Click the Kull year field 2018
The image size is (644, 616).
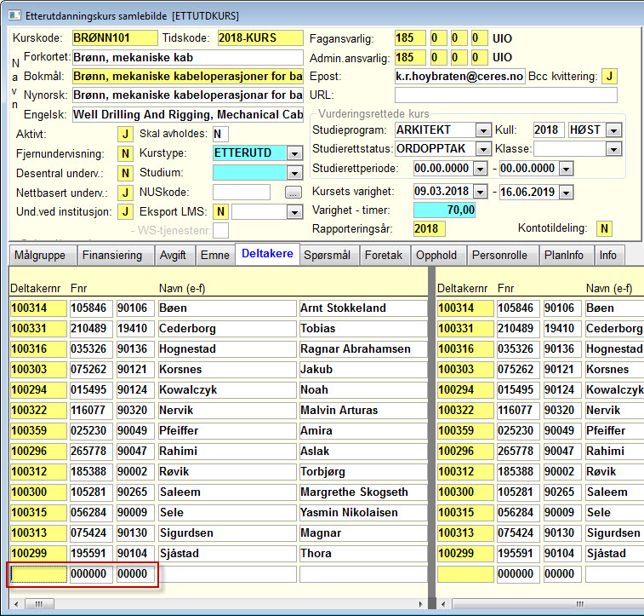coord(549,130)
